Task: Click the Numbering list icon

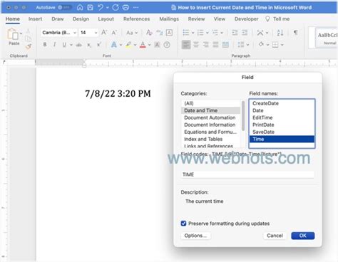Action: point(200,33)
